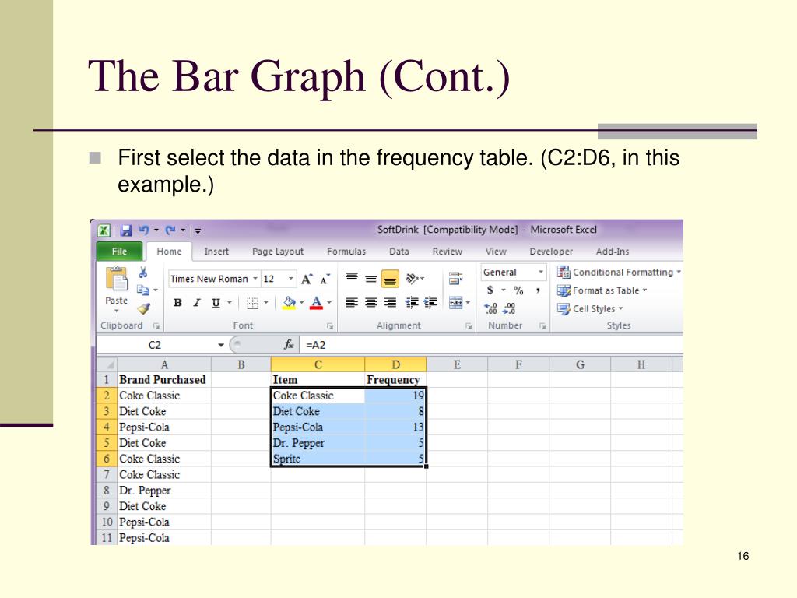The width and height of the screenshot is (797, 598).
Task: Open Conditional Formatting menu
Action: coord(619,272)
